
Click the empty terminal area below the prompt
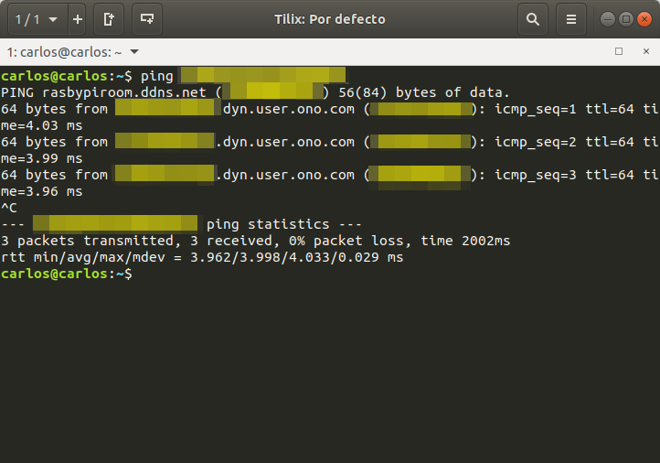click(x=329, y=366)
